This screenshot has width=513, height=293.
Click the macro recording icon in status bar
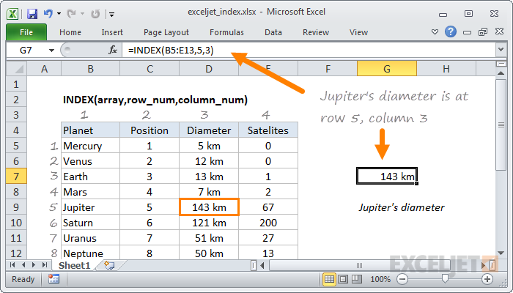pos(53,279)
